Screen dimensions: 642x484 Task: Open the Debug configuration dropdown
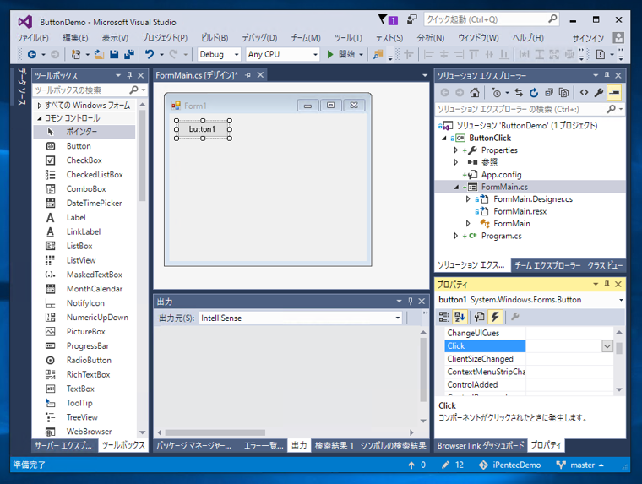point(219,54)
